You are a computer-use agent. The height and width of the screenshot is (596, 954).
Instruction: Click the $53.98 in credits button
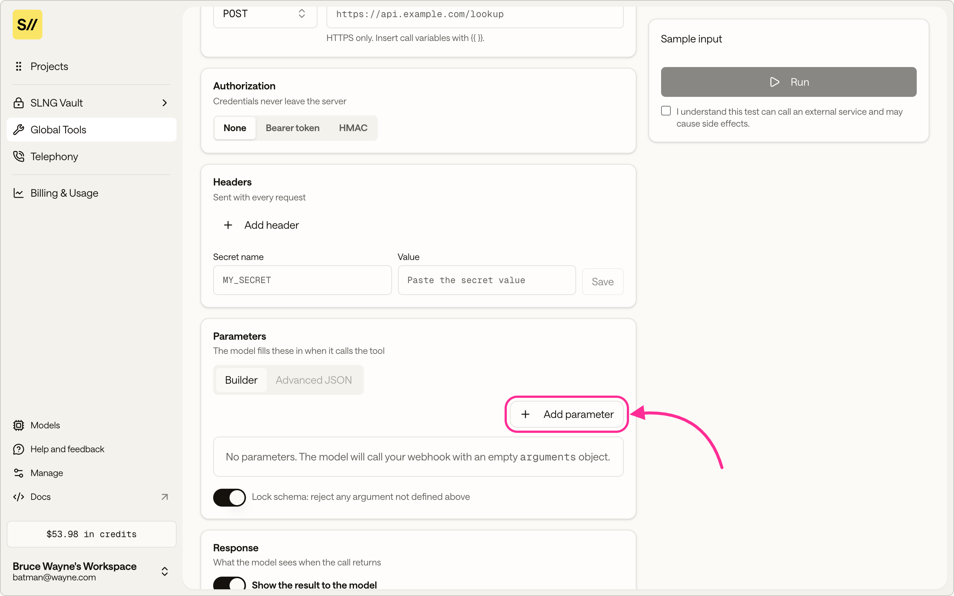(x=91, y=534)
